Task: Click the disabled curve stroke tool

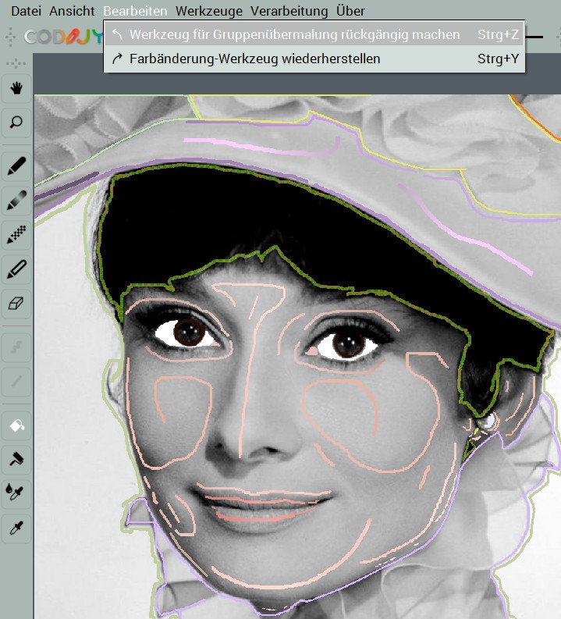Action: [16, 347]
